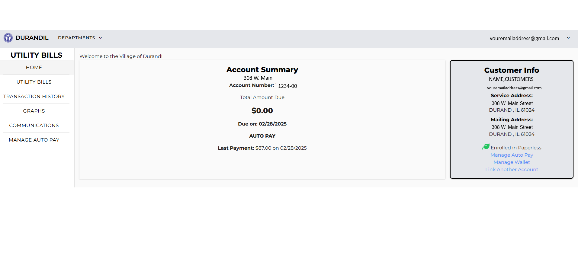Click the Manage Wallet link
Image resolution: width=578 pixels, height=268 pixels.
point(512,162)
